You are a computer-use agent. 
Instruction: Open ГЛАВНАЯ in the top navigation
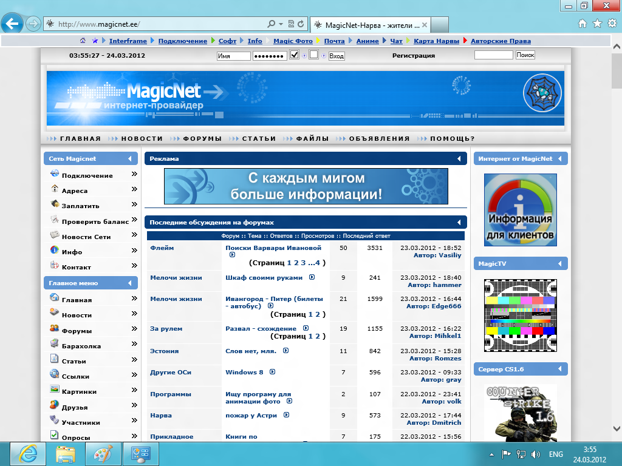81,139
